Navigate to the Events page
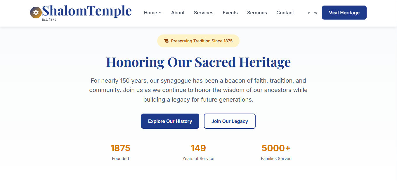397x181 pixels. tap(230, 13)
